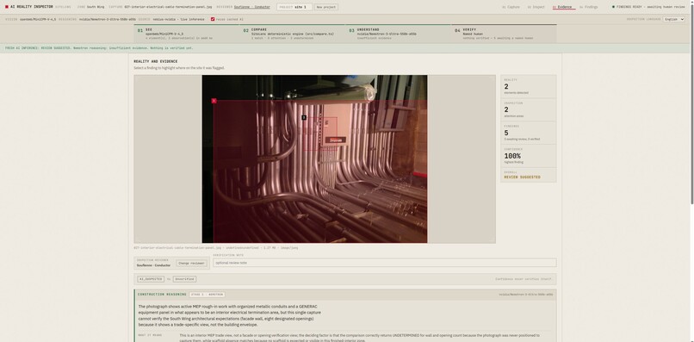Image resolution: width=694 pixels, height=342 pixels.
Task: Switch to the Inspect tab
Action: [536, 7]
